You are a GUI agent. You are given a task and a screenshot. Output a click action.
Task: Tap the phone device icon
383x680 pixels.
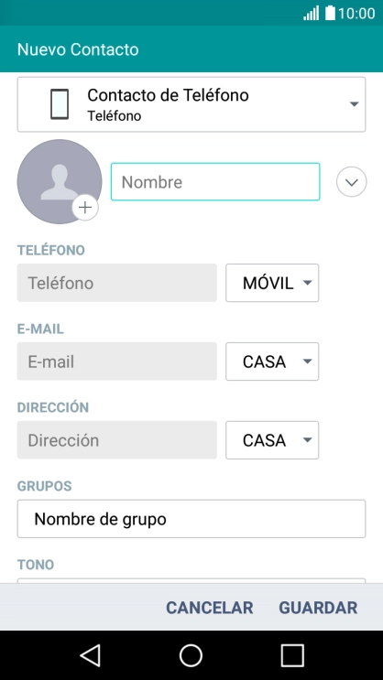(x=60, y=104)
